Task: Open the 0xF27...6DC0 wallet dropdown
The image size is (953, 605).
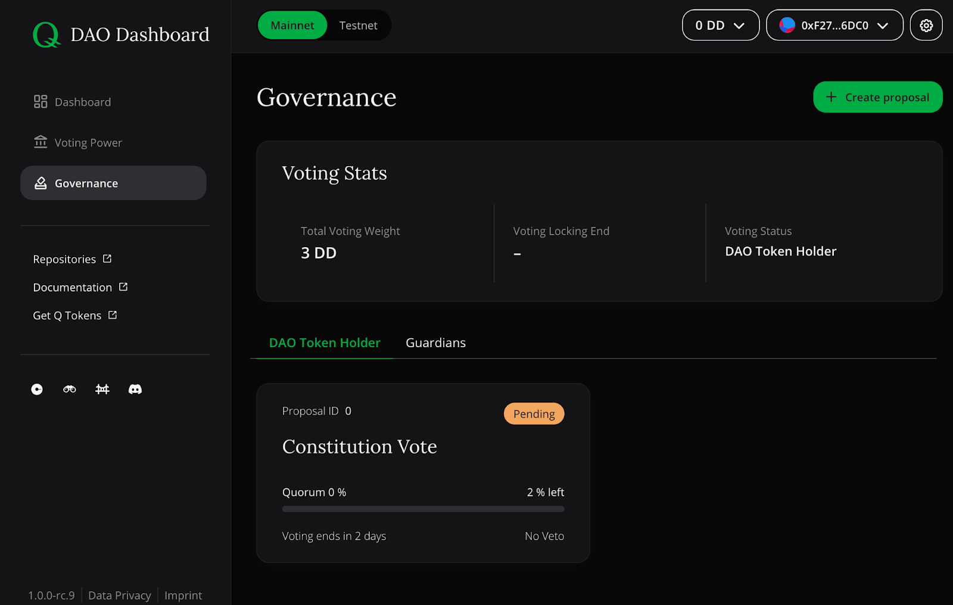Action: [834, 25]
